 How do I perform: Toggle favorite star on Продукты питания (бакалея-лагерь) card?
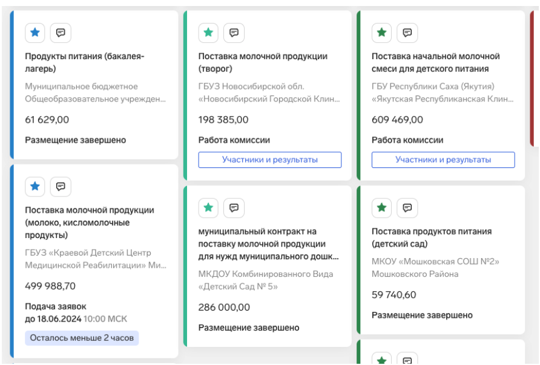tap(35, 33)
